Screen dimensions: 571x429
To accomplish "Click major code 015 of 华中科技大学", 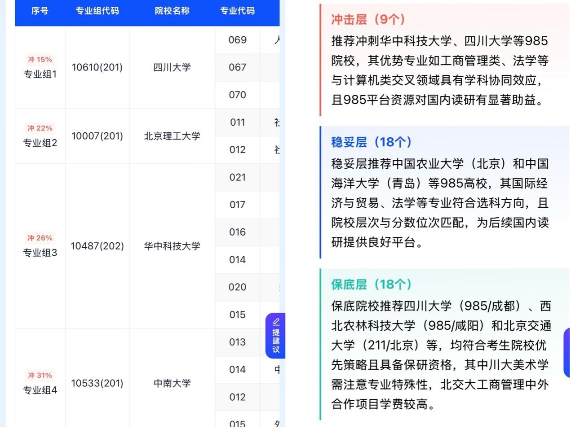I will [x=237, y=315].
